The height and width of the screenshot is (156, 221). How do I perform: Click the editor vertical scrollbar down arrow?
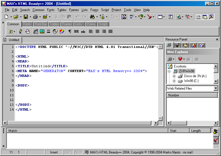pyautogui.click(x=160, y=119)
